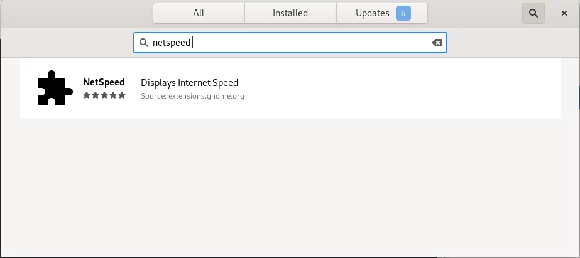Screen dimensions: 580x258
Task: Open the NetSpeed puzzle piece icon
Action: (55, 88)
